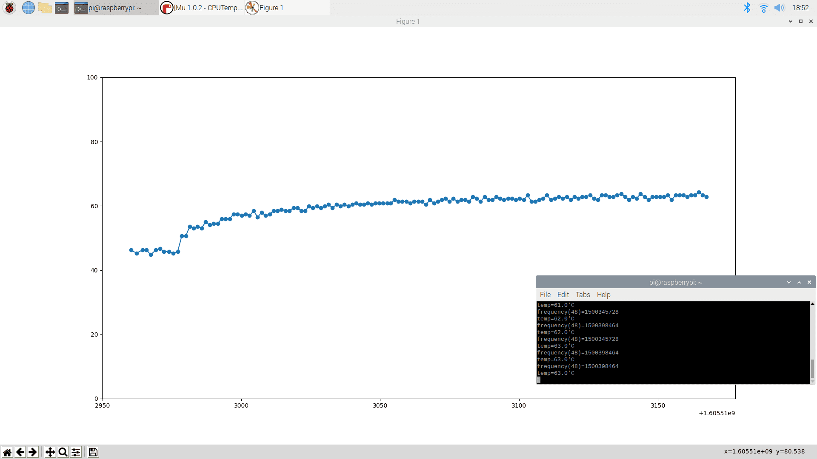Open the Bluetooth tray menu

(x=747, y=8)
